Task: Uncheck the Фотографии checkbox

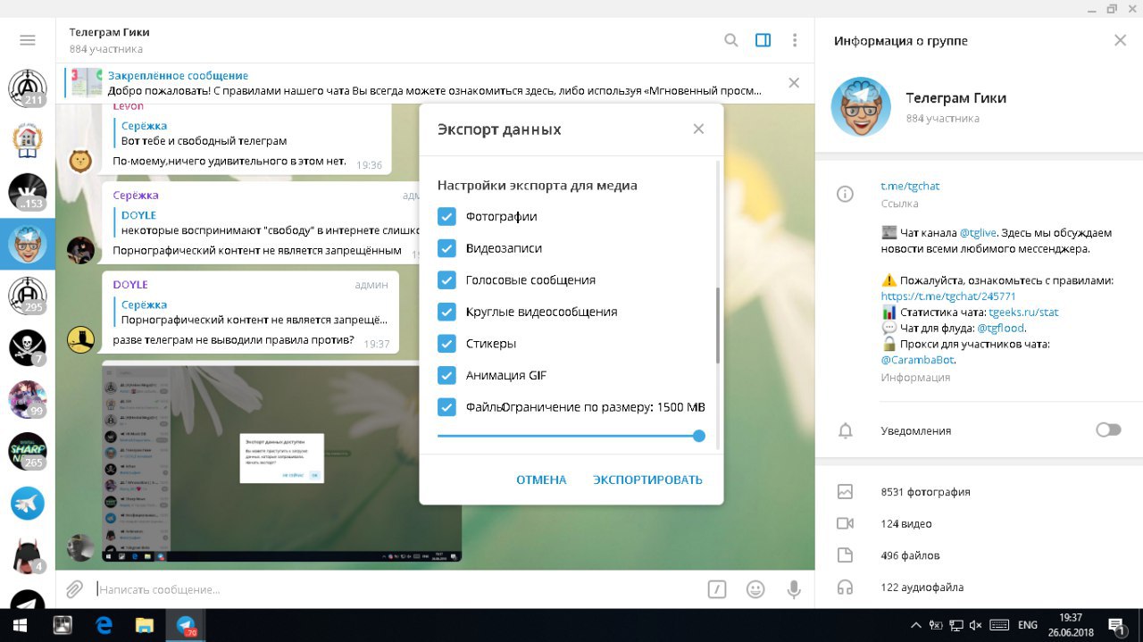Action: 446,216
